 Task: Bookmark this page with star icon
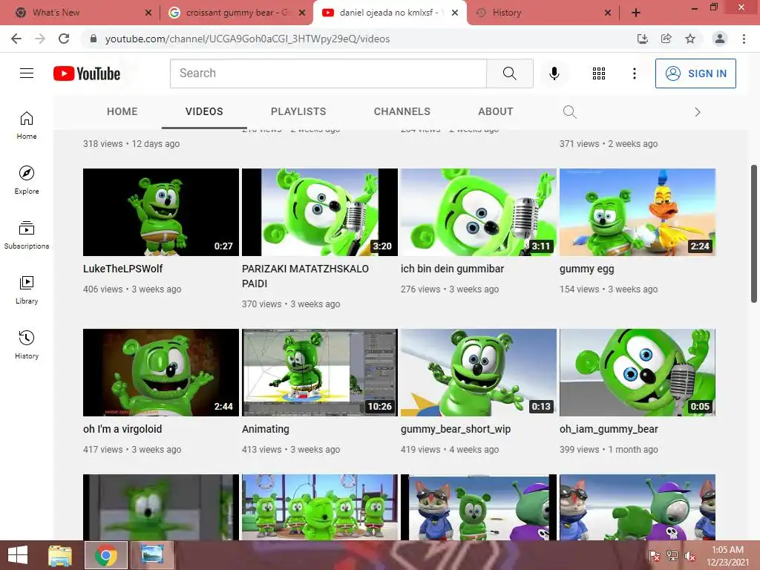(690, 39)
